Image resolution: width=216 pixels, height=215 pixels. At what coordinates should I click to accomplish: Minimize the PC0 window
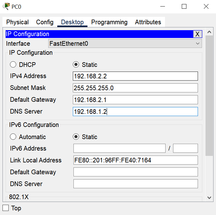(x=162, y=7)
